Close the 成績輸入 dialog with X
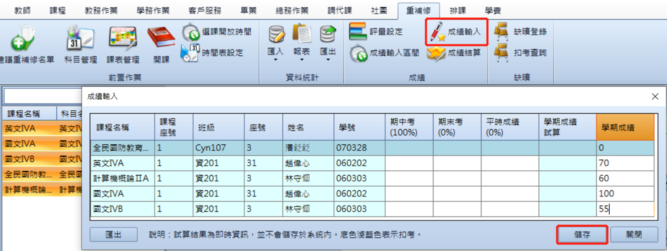667x251 pixels. [x=655, y=97]
